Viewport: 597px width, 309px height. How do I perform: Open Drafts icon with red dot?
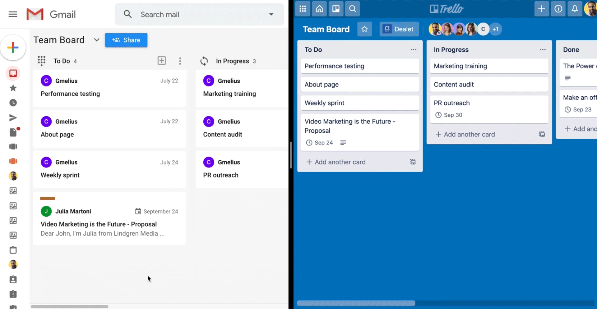pos(14,132)
